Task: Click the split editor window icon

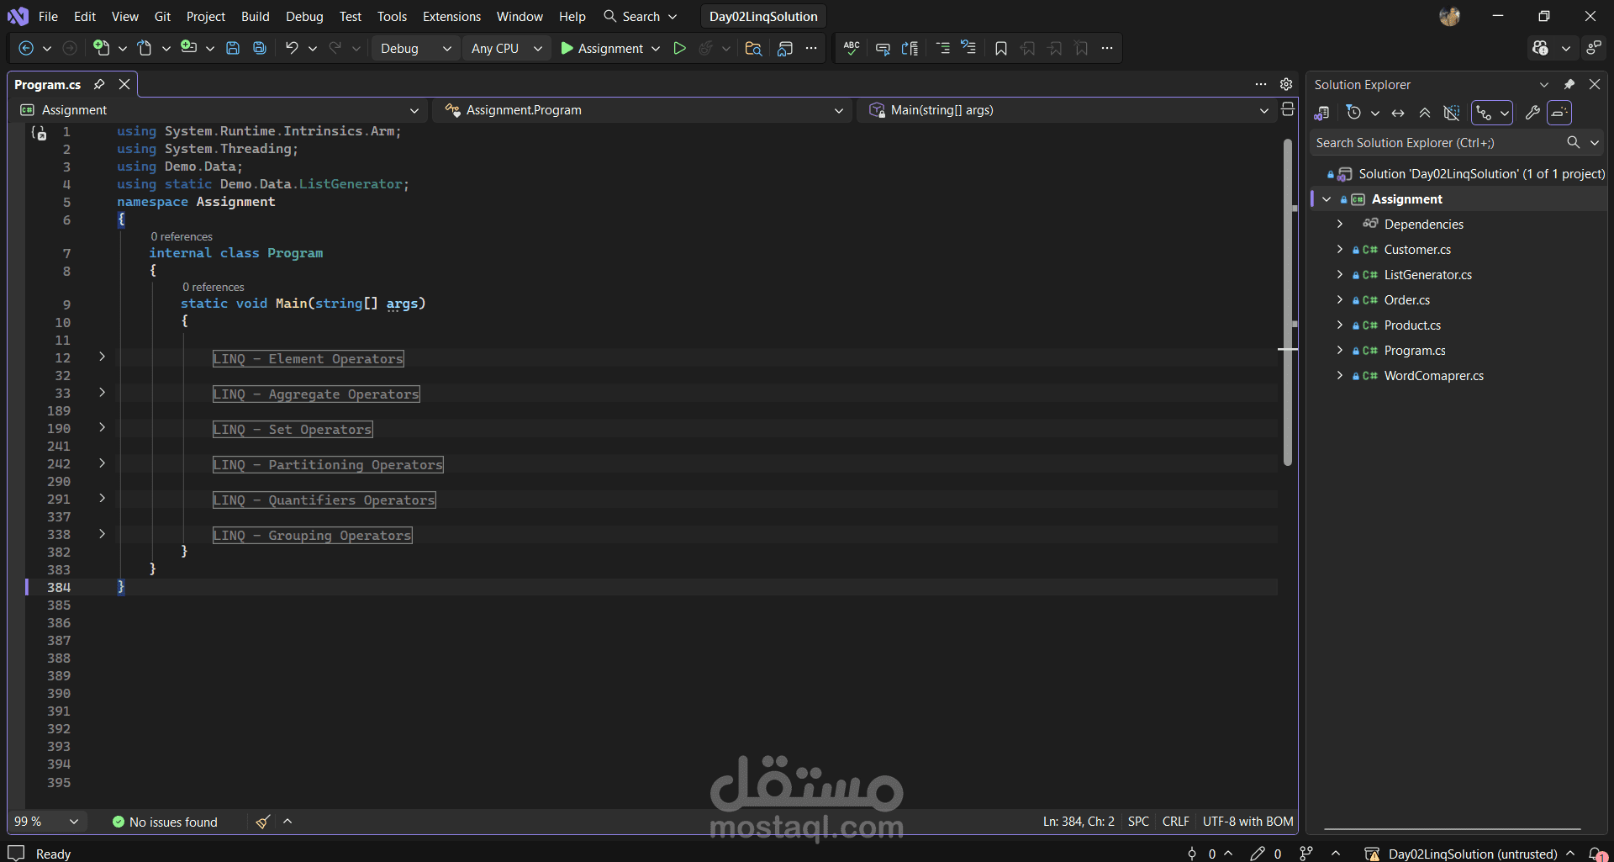Action: (1287, 109)
